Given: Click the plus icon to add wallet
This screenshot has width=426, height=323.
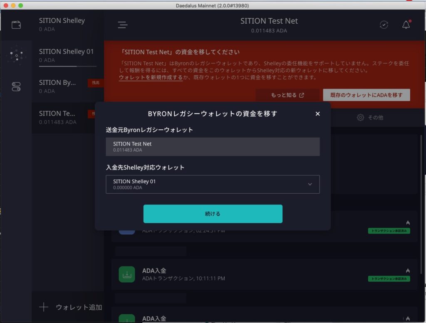Looking at the screenshot, I should tap(44, 307).
